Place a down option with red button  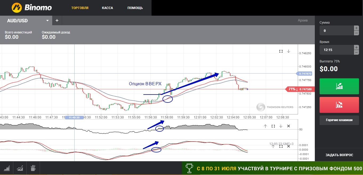(339, 105)
